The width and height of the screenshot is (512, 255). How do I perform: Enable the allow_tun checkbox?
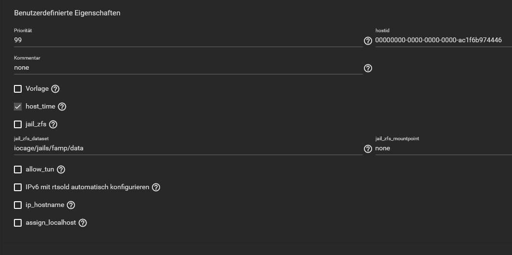[18, 169]
